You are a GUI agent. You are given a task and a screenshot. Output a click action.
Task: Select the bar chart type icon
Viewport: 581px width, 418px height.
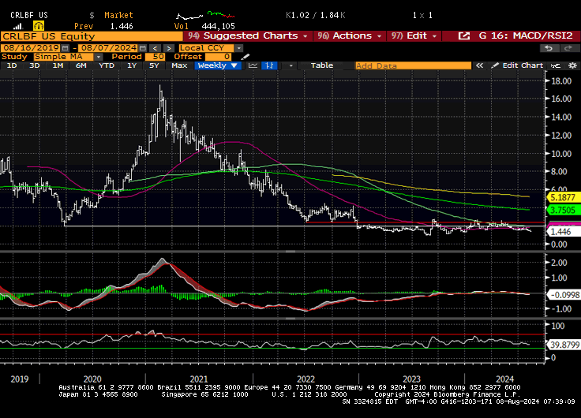269,65
